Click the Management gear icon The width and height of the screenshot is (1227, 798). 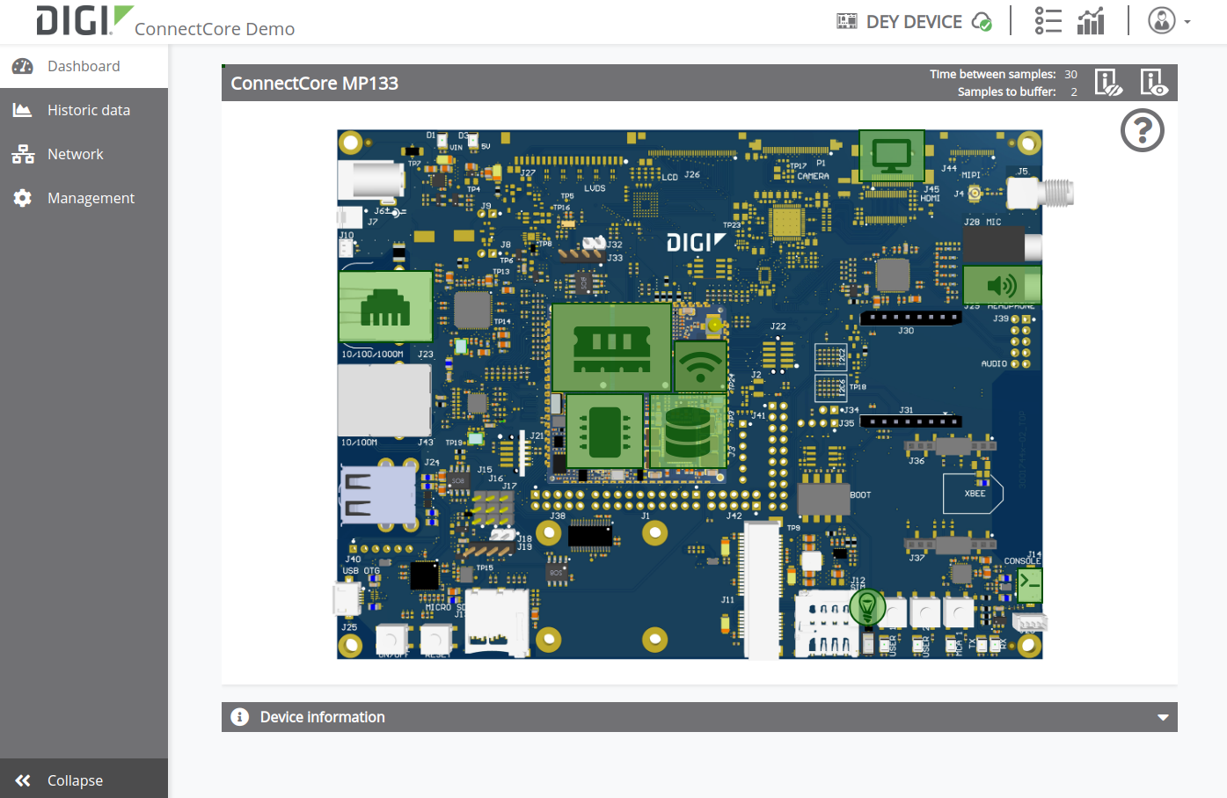click(23, 198)
